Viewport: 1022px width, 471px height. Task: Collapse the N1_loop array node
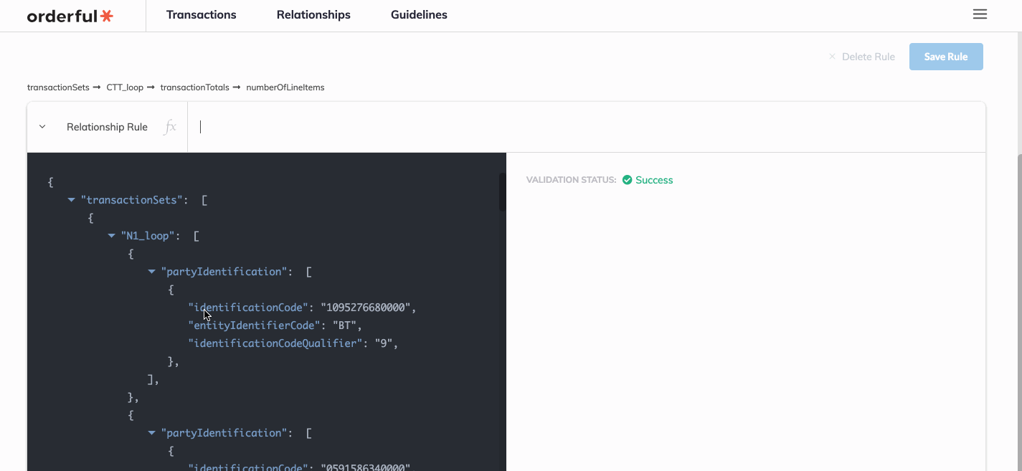coord(111,235)
